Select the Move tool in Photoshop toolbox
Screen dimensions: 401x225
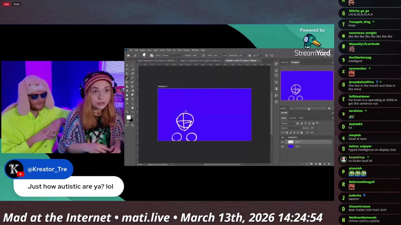coord(127,65)
